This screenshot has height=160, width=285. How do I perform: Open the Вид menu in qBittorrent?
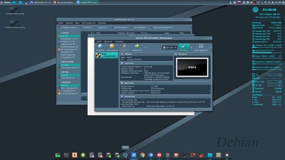coord(77,23)
